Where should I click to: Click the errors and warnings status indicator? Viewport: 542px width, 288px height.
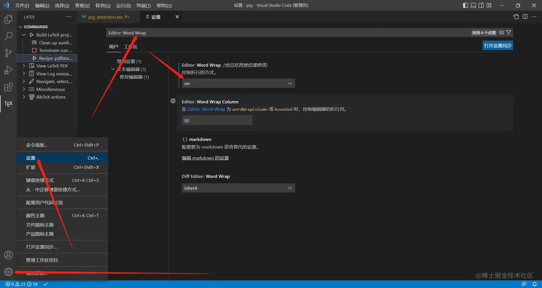pos(22,284)
